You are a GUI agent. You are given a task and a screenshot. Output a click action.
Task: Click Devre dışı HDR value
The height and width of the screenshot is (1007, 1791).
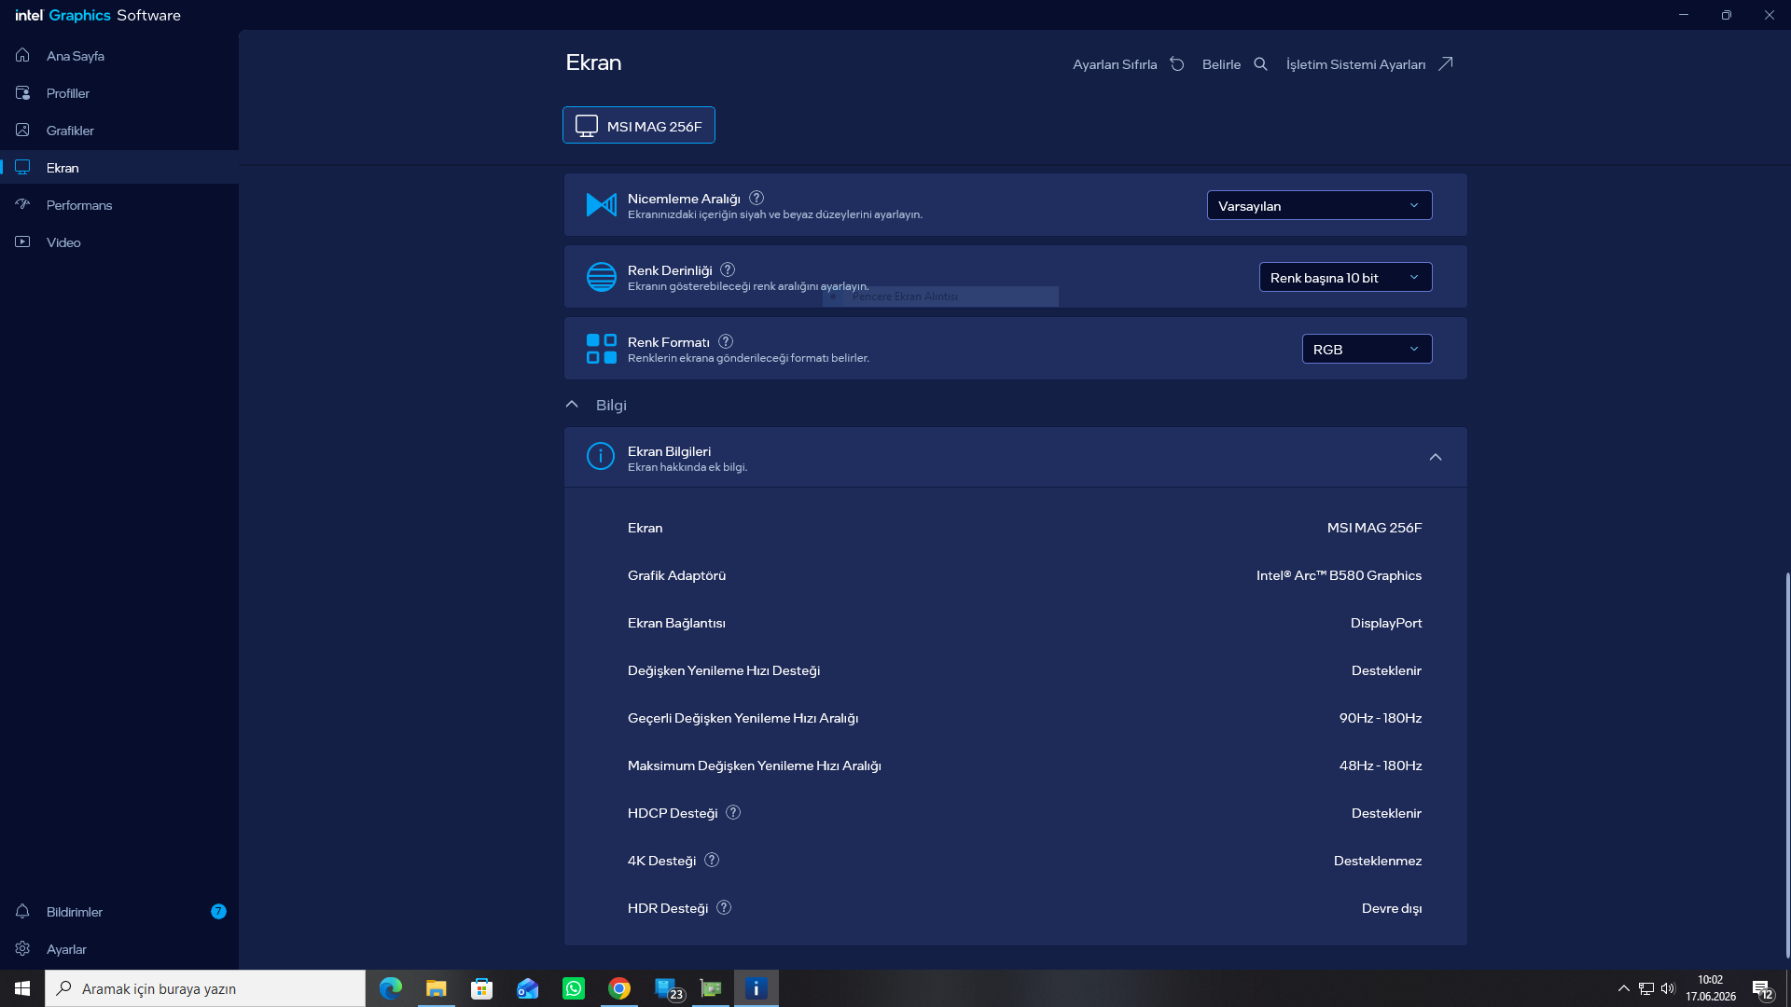(1392, 908)
